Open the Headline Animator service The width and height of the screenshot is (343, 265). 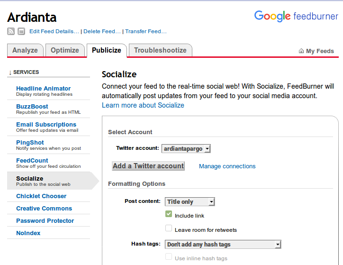(x=43, y=89)
